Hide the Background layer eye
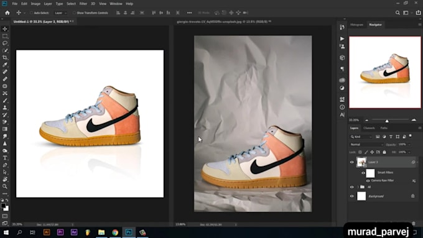Screen dimensions: 423x238 click(x=352, y=196)
